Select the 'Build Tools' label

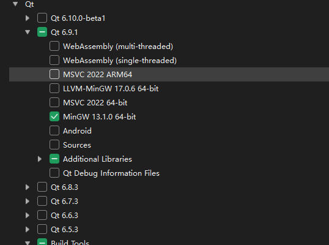tap(70, 243)
